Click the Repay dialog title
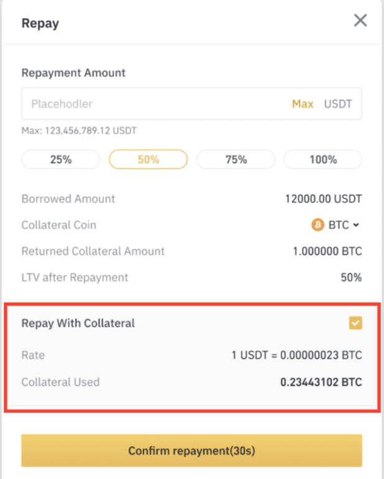 (x=40, y=24)
